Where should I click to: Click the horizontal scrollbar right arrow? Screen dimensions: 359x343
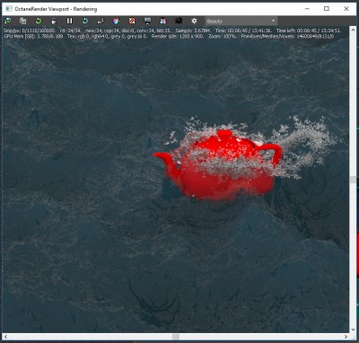[x=346, y=337]
